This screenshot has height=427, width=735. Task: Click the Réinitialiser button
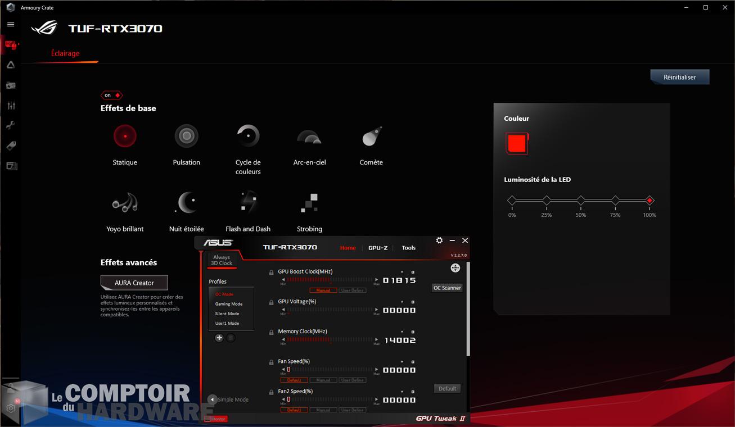tap(679, 76)
